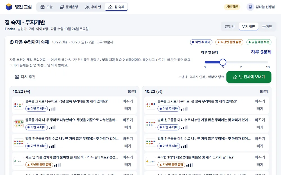Toggle the 지난번 틀린 유형 filter chip
Image resolution: width=281 pixels, height=175 pixels.
coord(229,42)
